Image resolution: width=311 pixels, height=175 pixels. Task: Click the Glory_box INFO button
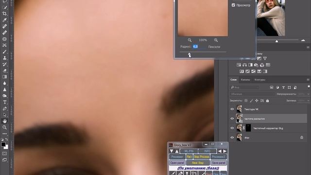[x=207, y=151]
